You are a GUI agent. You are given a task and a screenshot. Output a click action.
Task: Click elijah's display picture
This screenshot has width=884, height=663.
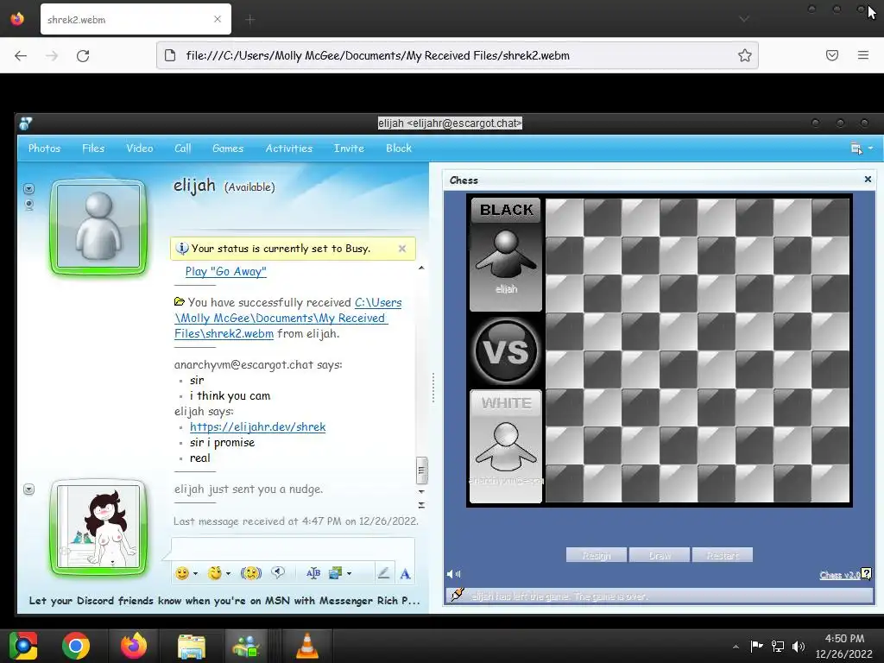pyautogui.click(x=98, y=227)
